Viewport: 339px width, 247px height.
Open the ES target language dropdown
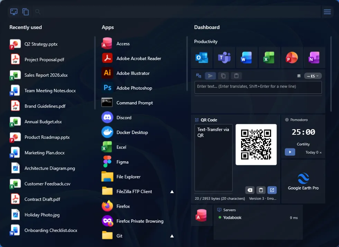tap(313, 76)
